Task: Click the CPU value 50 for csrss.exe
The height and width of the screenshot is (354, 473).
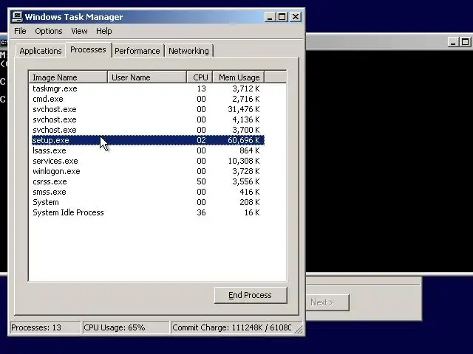Action: [x=201, y=181]
